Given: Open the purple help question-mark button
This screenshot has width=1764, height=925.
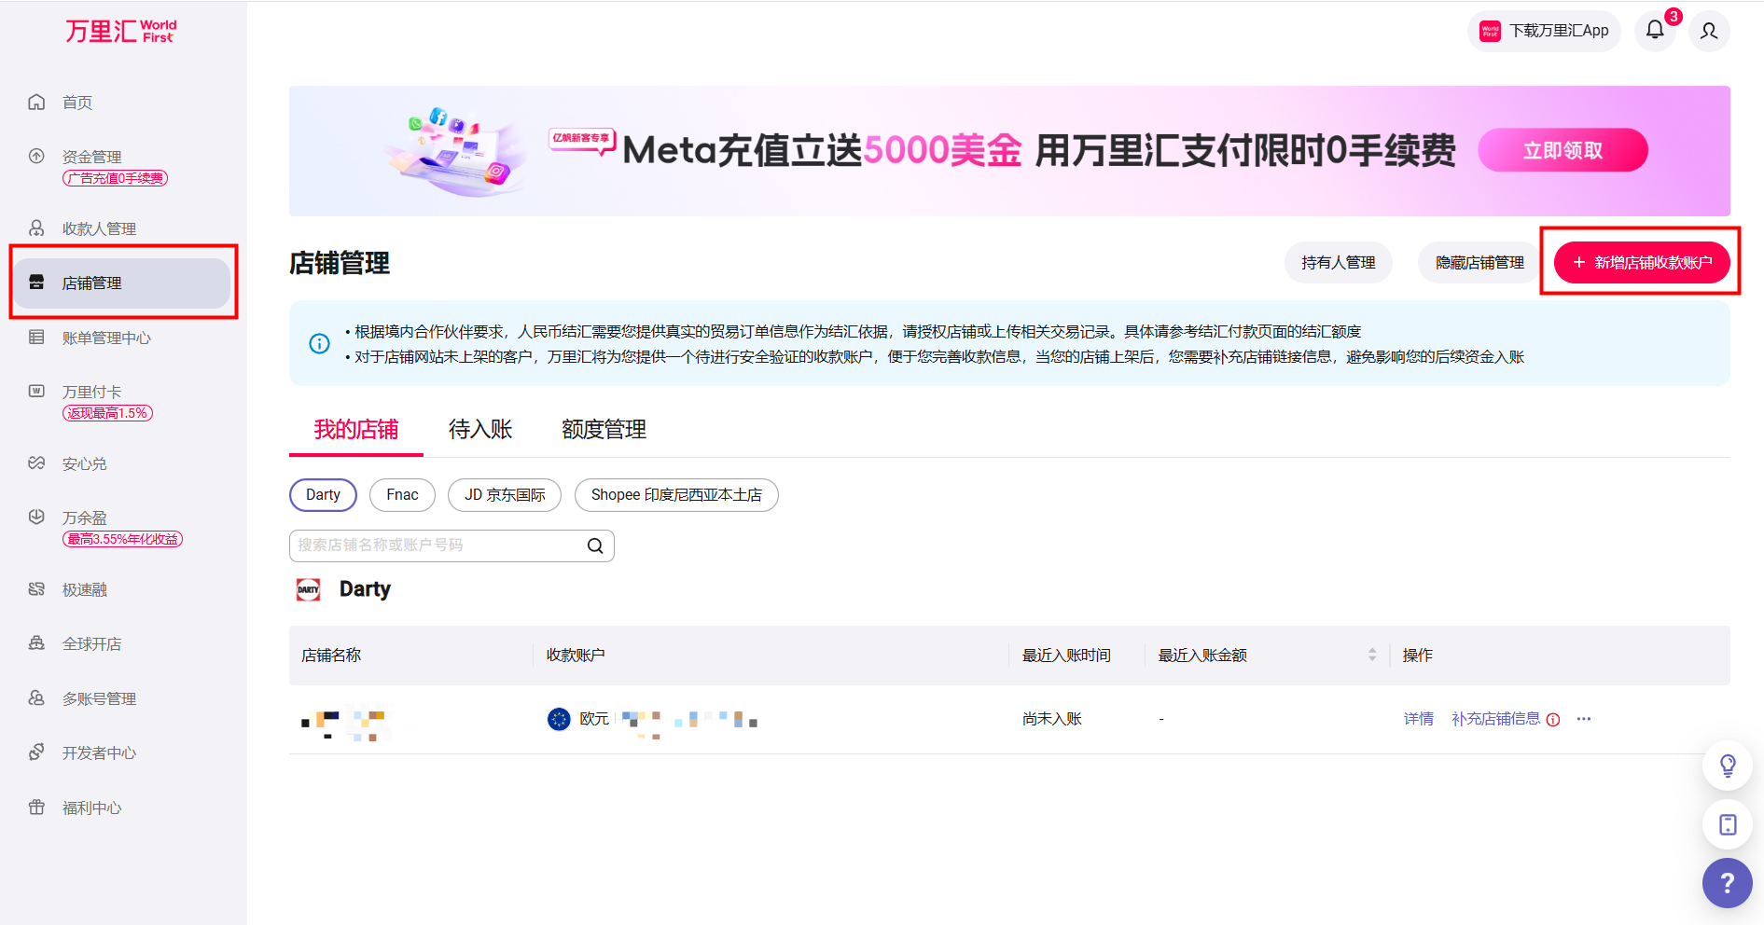Looking at the screenshot, I should point(1727,882).
